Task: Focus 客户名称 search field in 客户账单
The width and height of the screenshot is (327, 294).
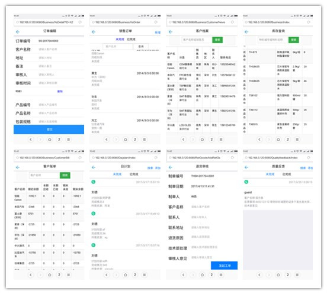Action: pyautogui.click(x=44, y=175)
